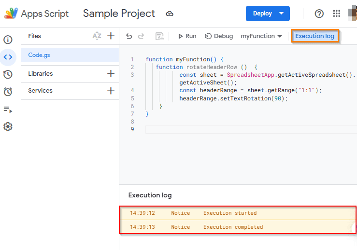This screenshot has width=357, height=250.
Task: Start Debug on the script
Action: (x=219, y=36)
